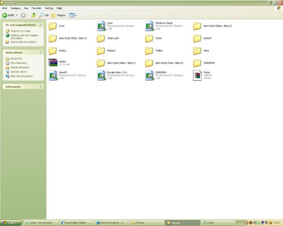Viewport: 283px width, 226px height.
Task: Open the Sök search tool
Action: [x=43, y=15]
